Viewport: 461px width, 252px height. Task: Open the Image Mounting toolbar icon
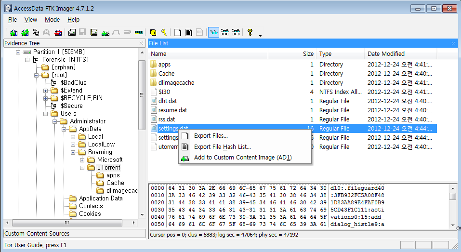[x=36, y=32]
